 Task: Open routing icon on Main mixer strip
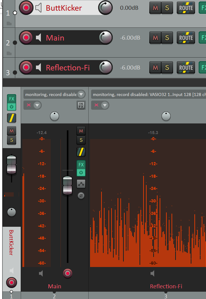coord(81,152)
